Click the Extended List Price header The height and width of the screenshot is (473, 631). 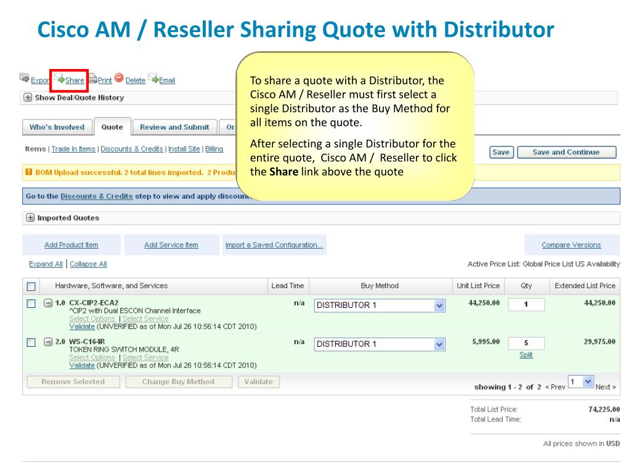point(585,286)
